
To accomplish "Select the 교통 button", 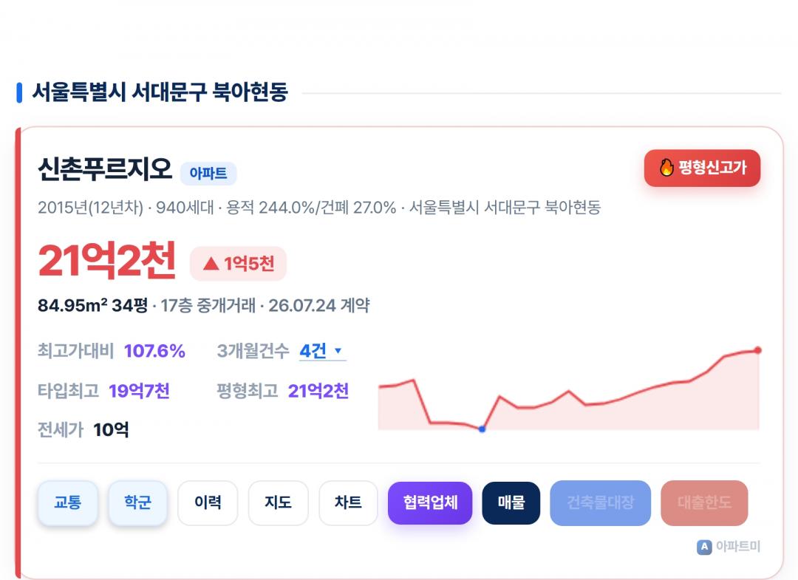I will 68,502.
